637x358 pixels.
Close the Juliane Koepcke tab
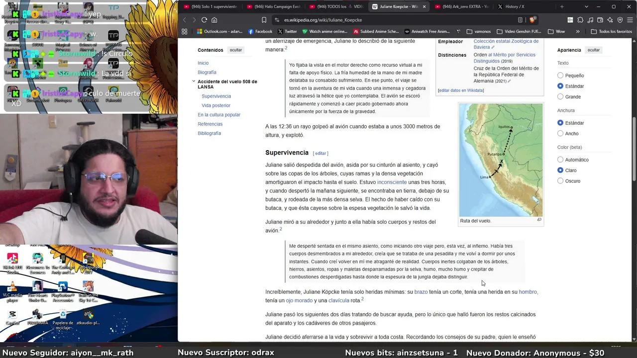[425, 6]
